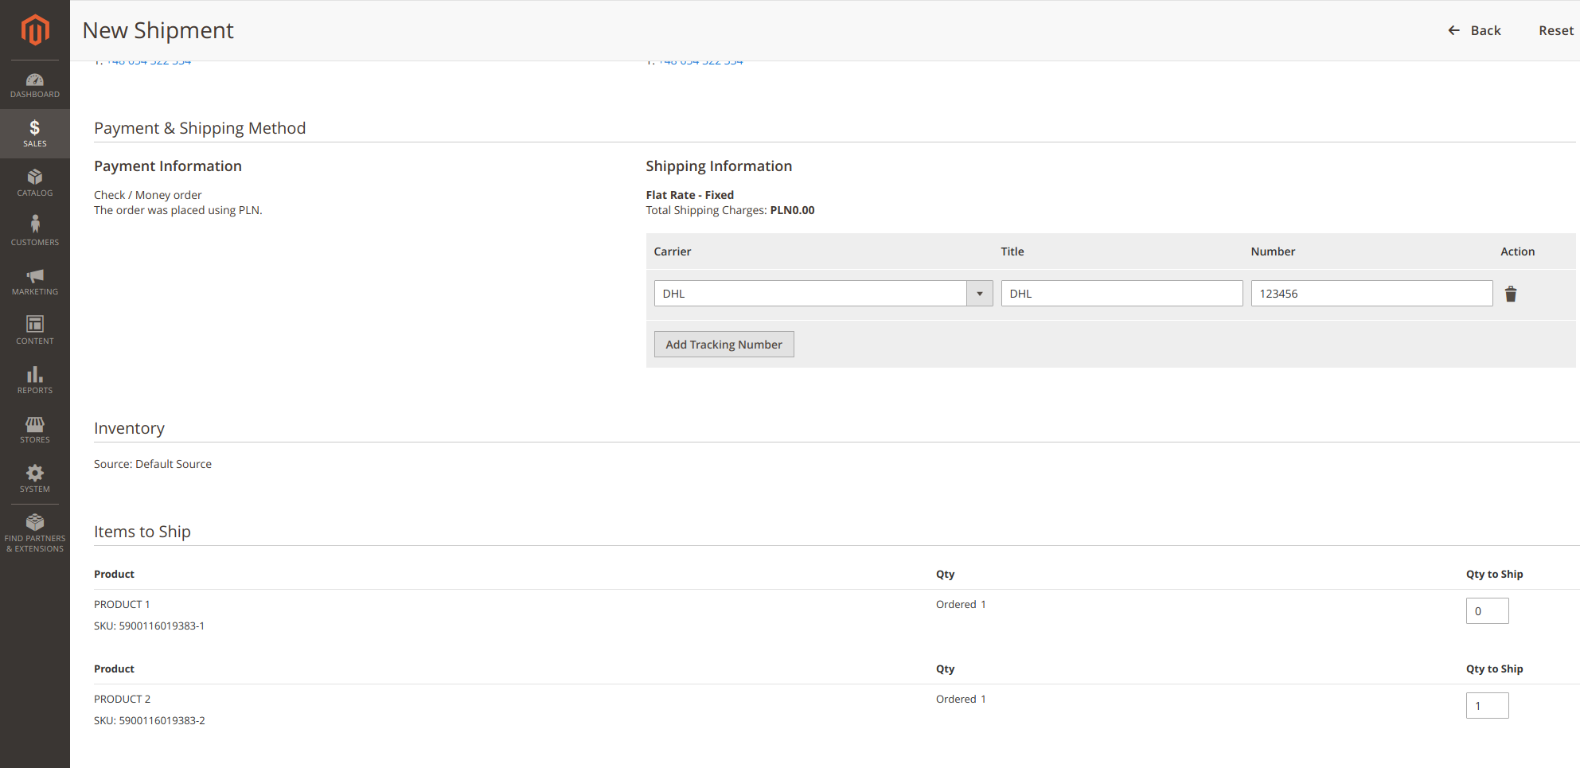
Task: Focus the tracking Number field 123456
Action: pos(1371,294)
